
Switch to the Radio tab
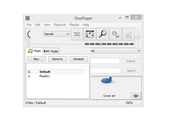[51, 51]
